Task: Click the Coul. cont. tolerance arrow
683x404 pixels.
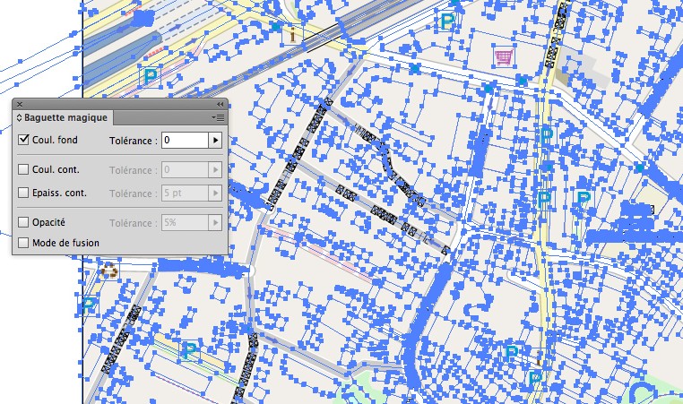Action: pos(214,169)
